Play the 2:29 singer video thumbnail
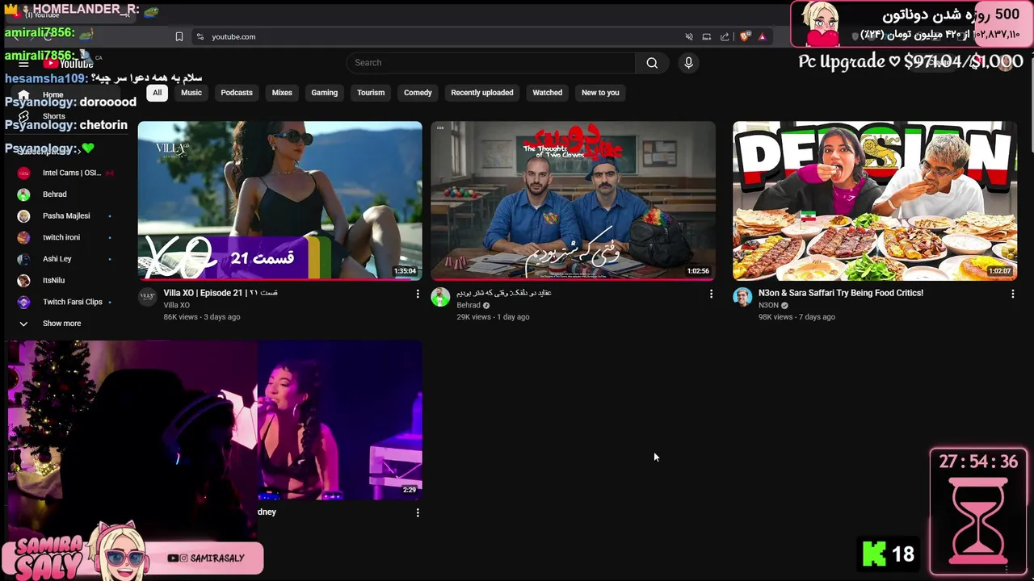Viewport: 1034px width, 581px height. (x=340, y=420)
